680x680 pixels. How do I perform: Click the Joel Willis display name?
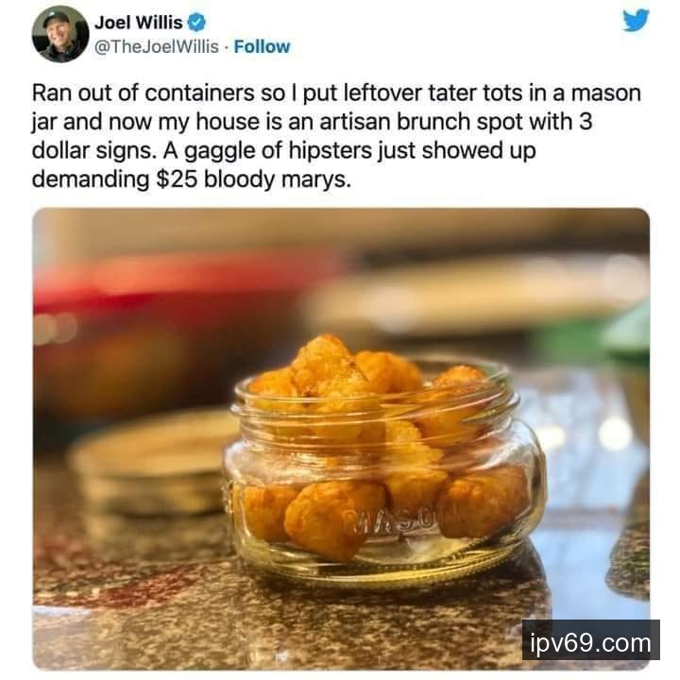[138, 23]
